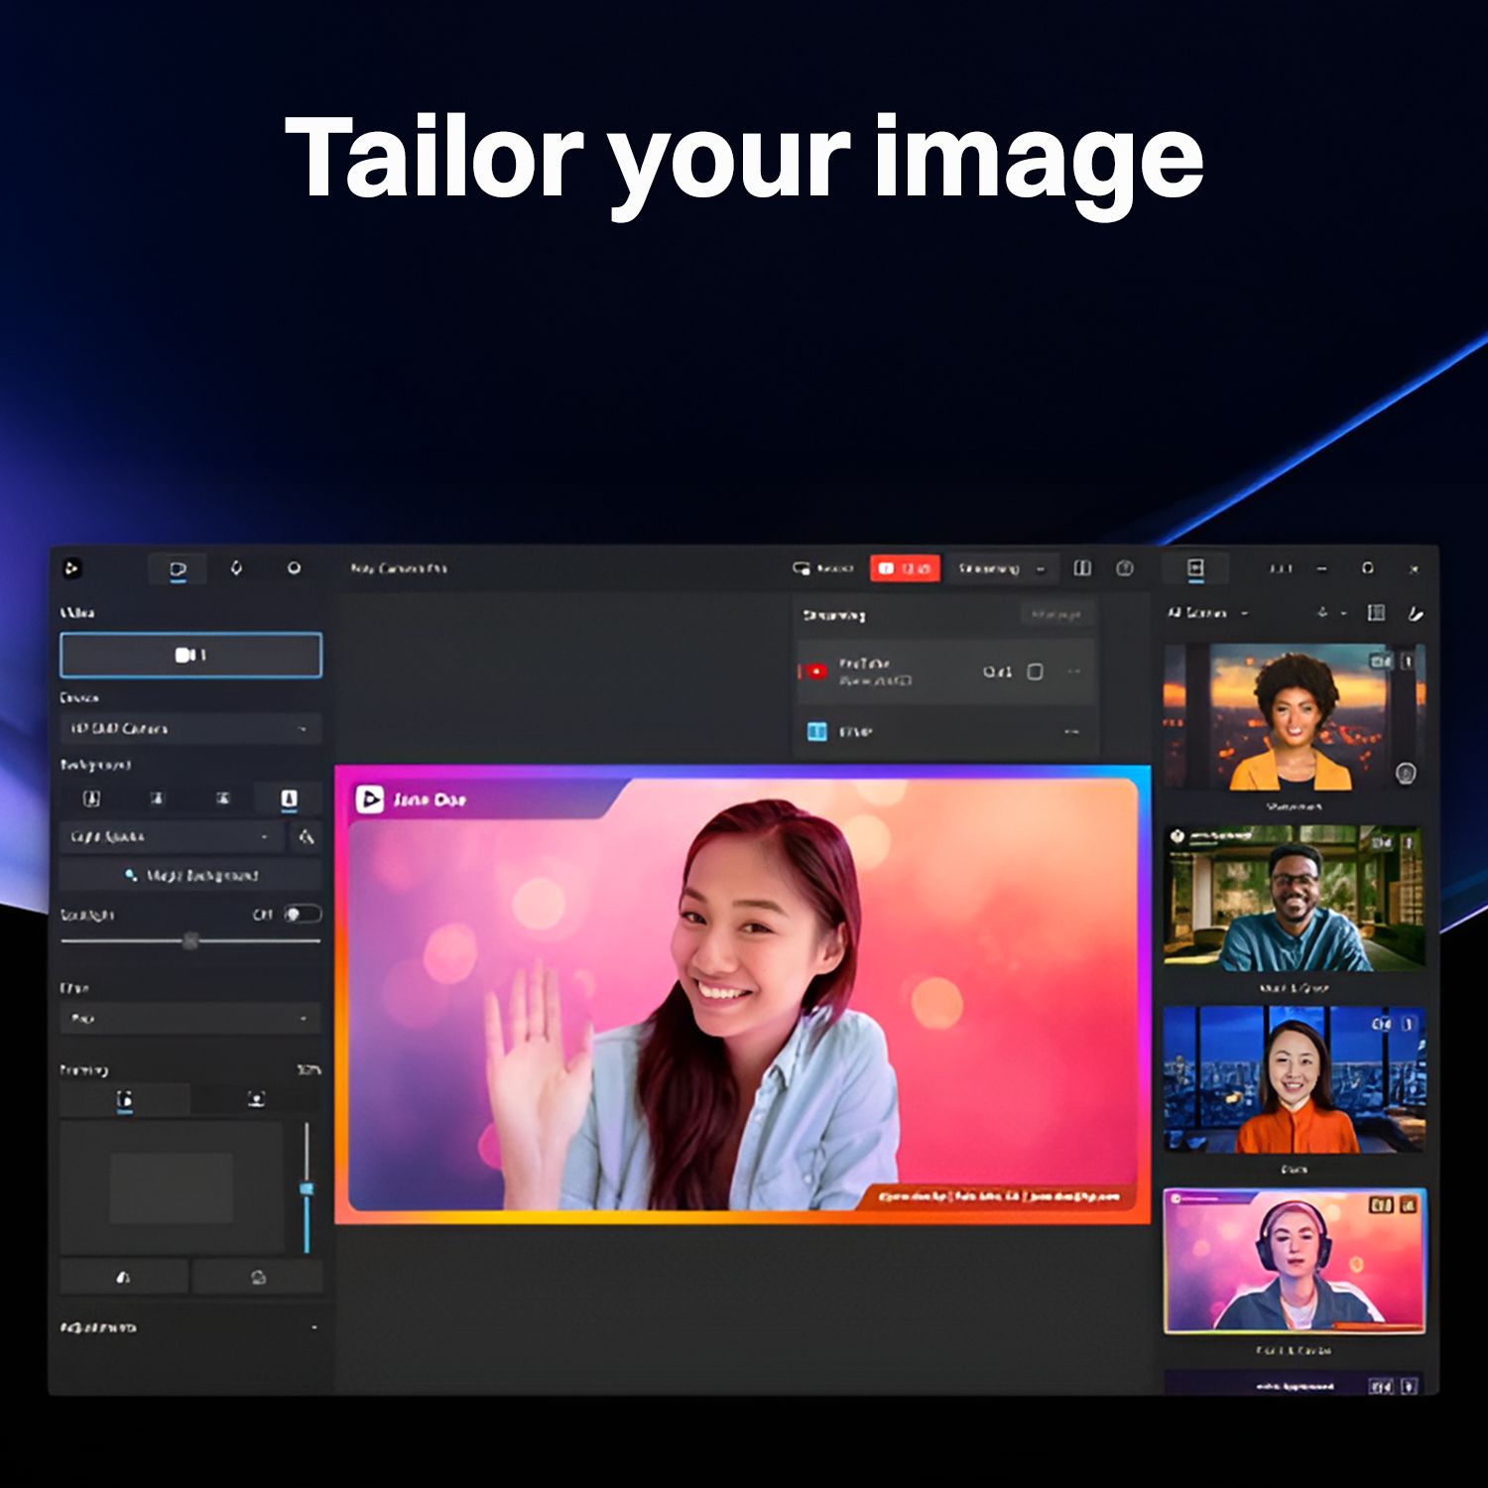Toggle the YouTube stream checkbox
This screenshot has width=1488, height=1488.
tap(1035, 673)
